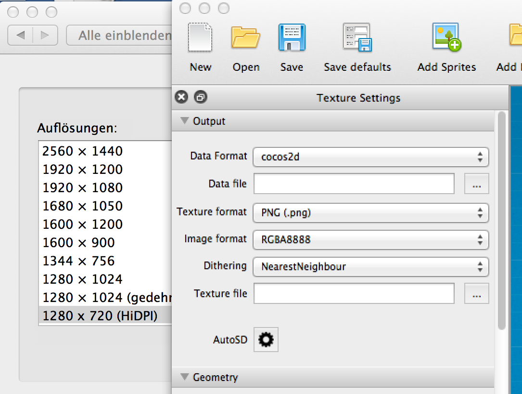
Task: Open the Image format dropdown
Action: (x=370, y=240)
